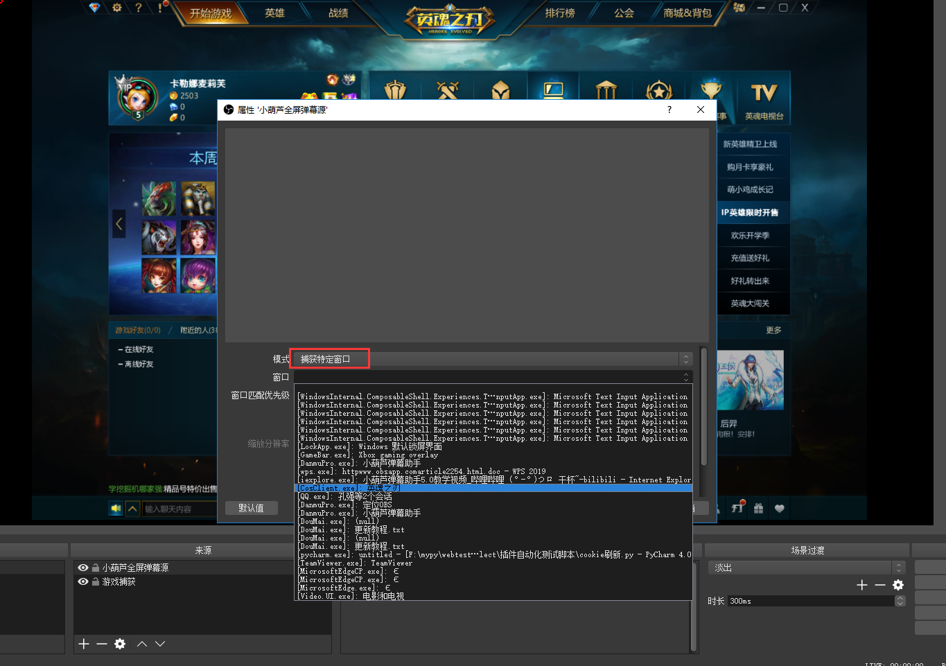The image size is (946, 666).
Task: Open 英魂大闯关 event entry
Action: point(750,304)
